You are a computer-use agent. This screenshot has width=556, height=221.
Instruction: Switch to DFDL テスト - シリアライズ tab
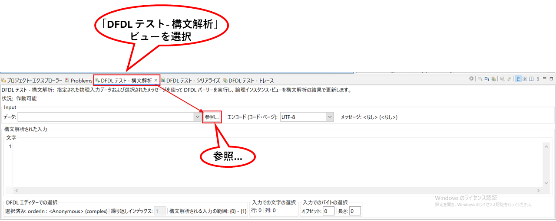191,81
